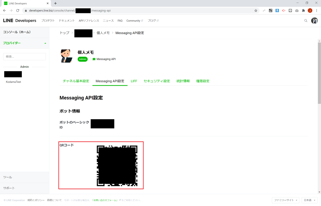The image size is (321, 206).
Task: Open the 日本語 language selector
Action: pos(309,200)
